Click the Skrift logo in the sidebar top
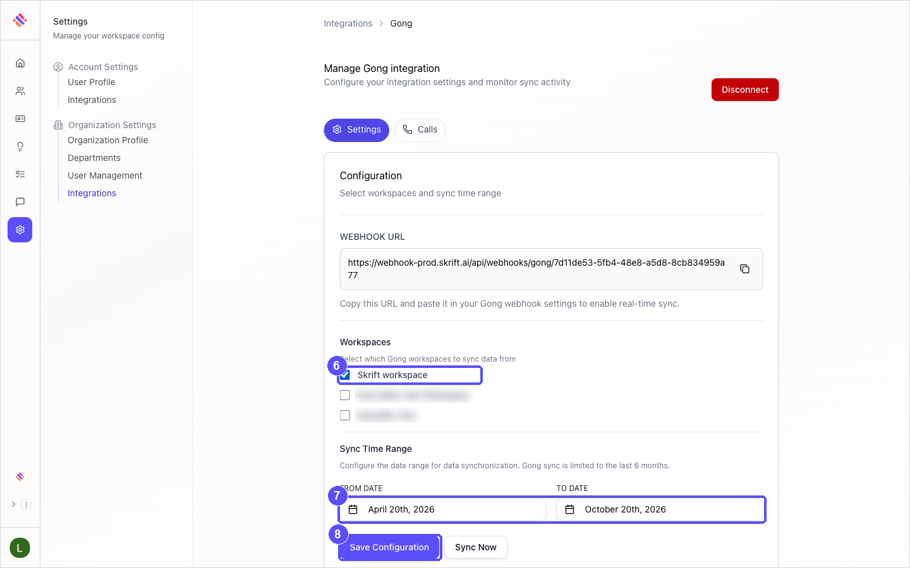910x568 pixels. pos(20,20)
